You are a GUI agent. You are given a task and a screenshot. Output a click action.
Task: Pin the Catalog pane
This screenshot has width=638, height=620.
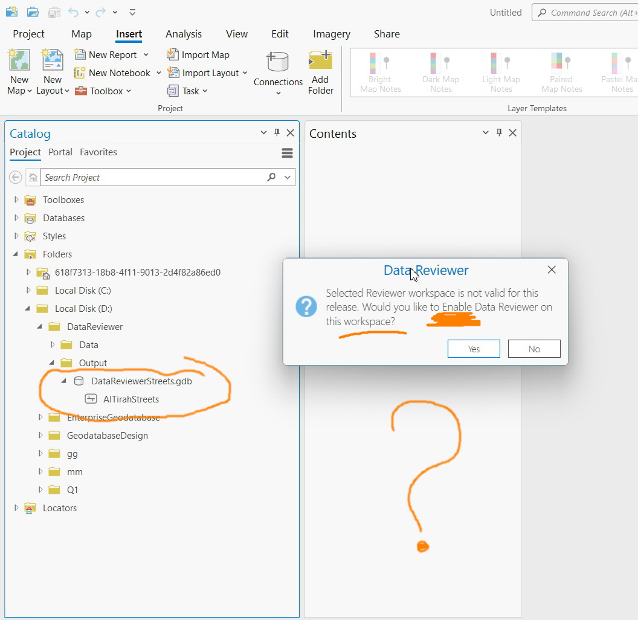click(x=277, y=132)
